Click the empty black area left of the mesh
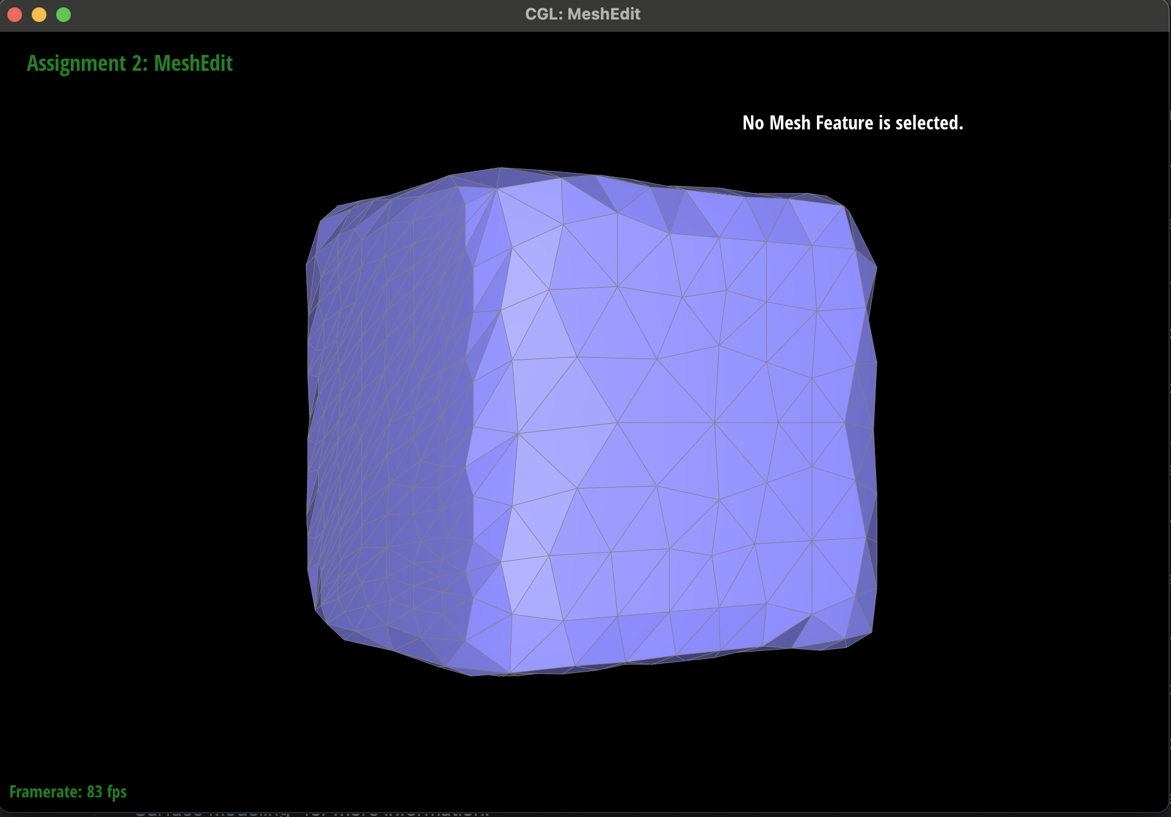Viewport: 1171px width, 817px height. pyautogui.click(x=153, y=421)
